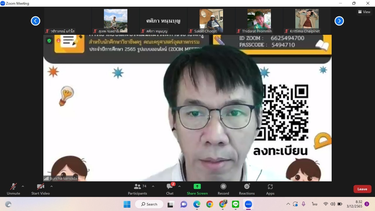Image resolution: width=375 pixels, height=211 pixels.
Task: Open notifications badge showing 3
Action: [x=367, y=204]
